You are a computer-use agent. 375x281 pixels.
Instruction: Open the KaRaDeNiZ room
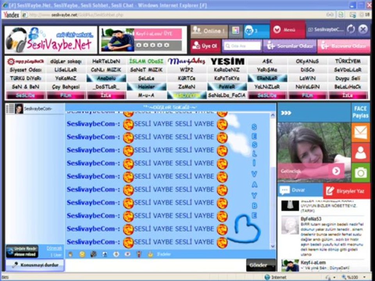pos(227,70)
